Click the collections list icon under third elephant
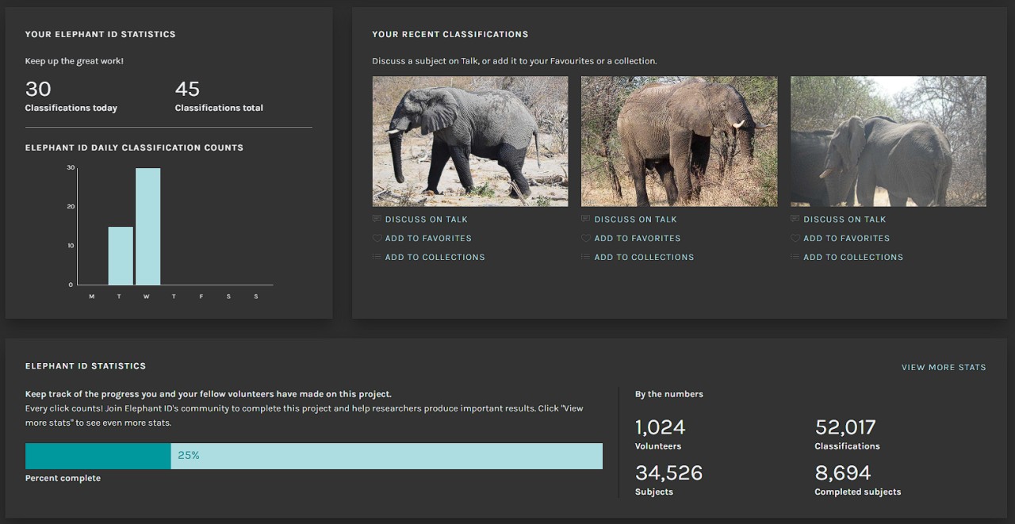This screenshot has height=524, width=1015. (795, 257)
